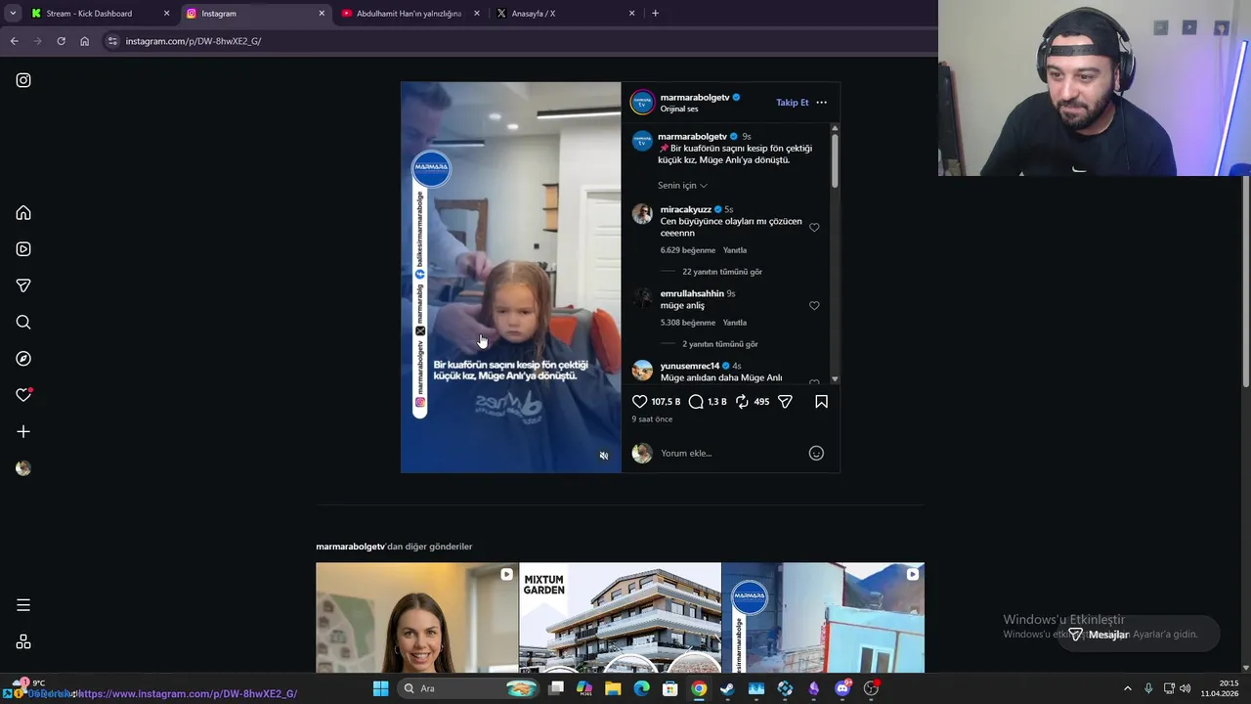Reply to miracakyuzz with Yanıtla
Screen dimensions: 1251x704
click(x=735, y=250)
